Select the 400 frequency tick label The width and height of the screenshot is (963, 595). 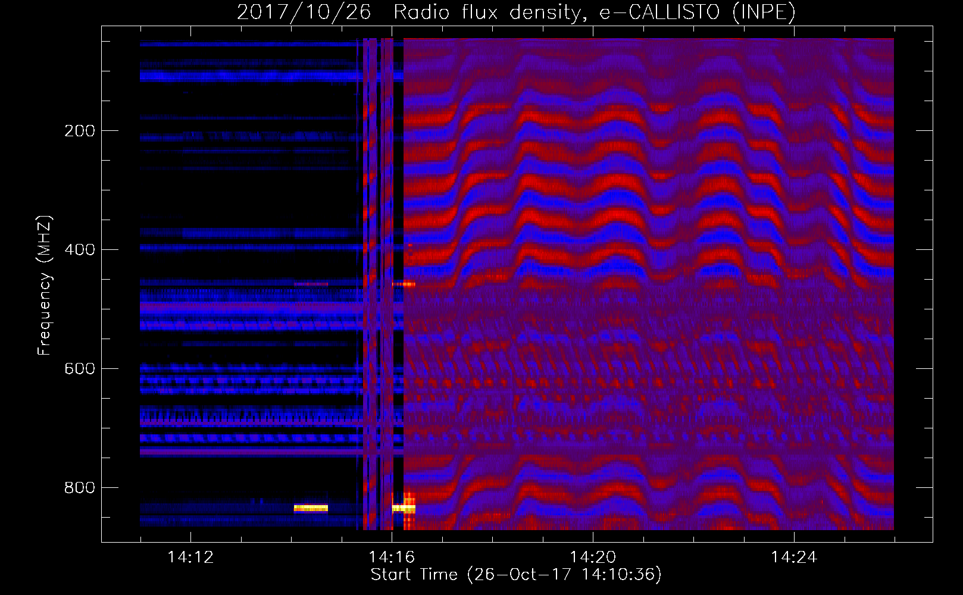[x=80, y=249]
